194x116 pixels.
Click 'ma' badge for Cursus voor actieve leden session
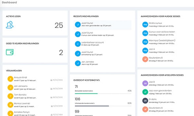click(145, 33)
